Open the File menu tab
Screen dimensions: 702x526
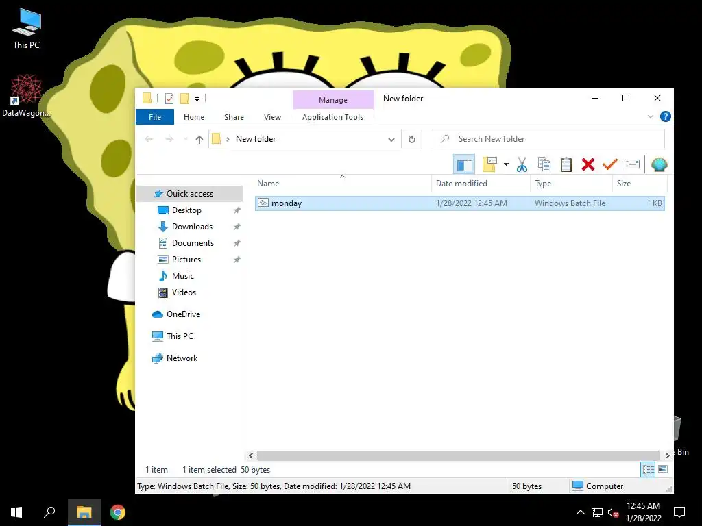coord(155,117)
